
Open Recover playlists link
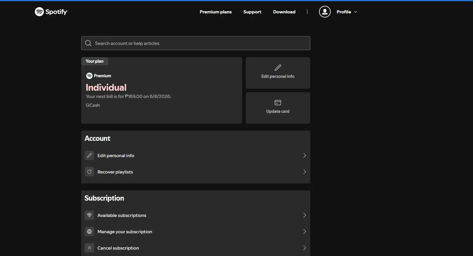point(115,172)
